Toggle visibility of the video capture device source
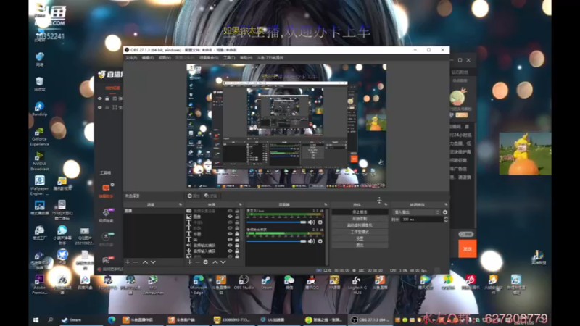Image resolution: width=580 pixels, height=326 pixels. click(230, 211)
